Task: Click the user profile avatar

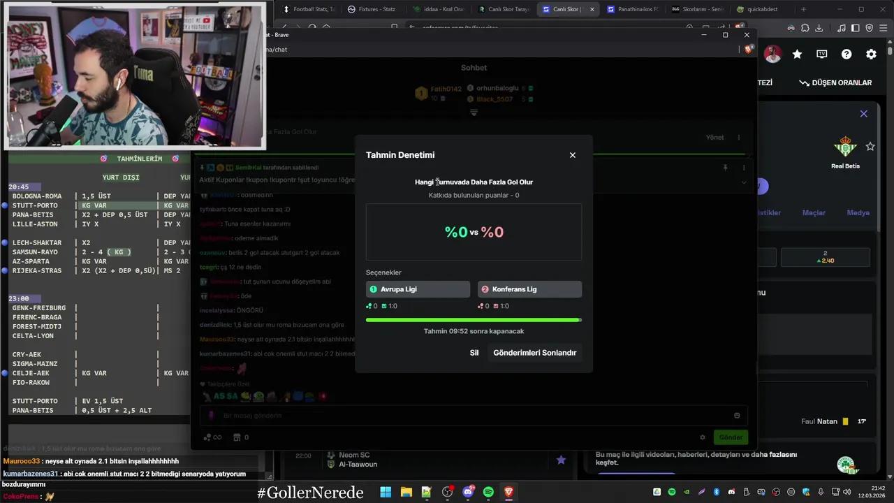Action: [x=772, y=54]
